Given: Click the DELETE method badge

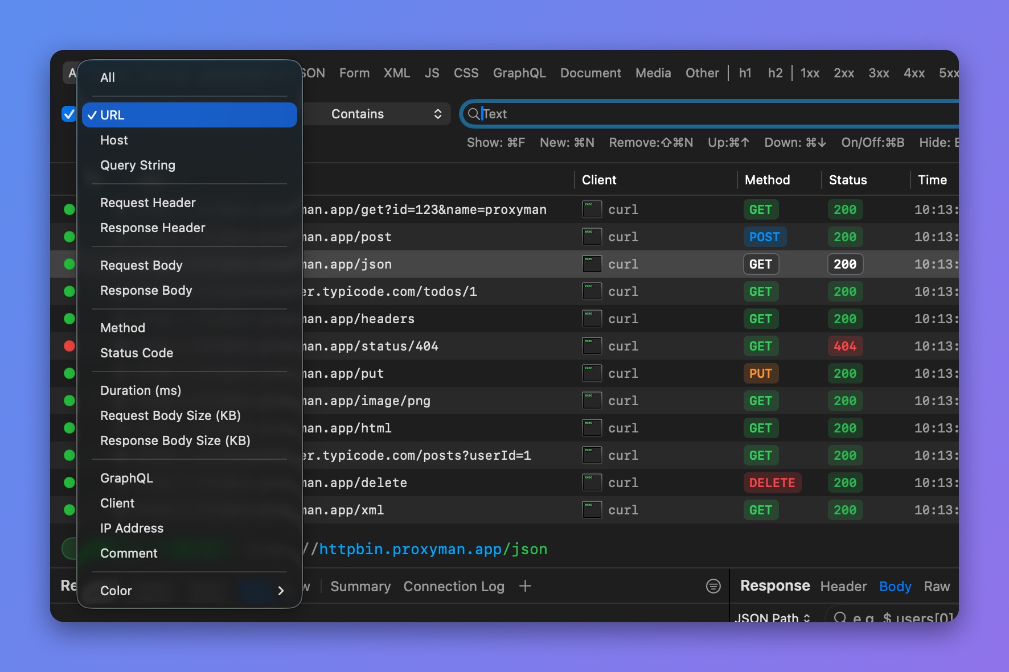Looking at the screenshot, I should (772, 483).
